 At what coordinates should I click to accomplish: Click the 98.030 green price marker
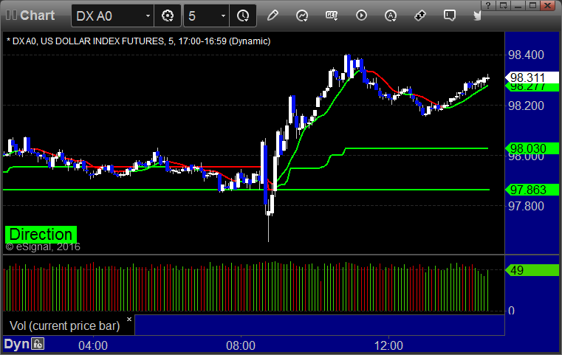(x=532, y=148)
